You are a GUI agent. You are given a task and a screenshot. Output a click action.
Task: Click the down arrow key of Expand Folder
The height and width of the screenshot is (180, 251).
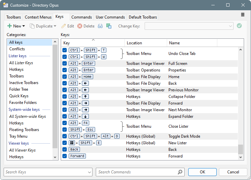(x=85, y=116)
